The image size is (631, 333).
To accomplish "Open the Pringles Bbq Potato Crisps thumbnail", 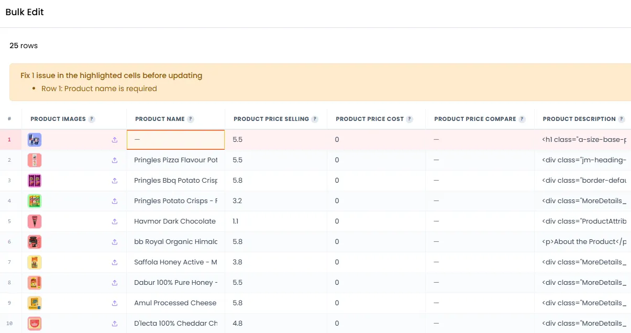I will (x=35, y=181).
